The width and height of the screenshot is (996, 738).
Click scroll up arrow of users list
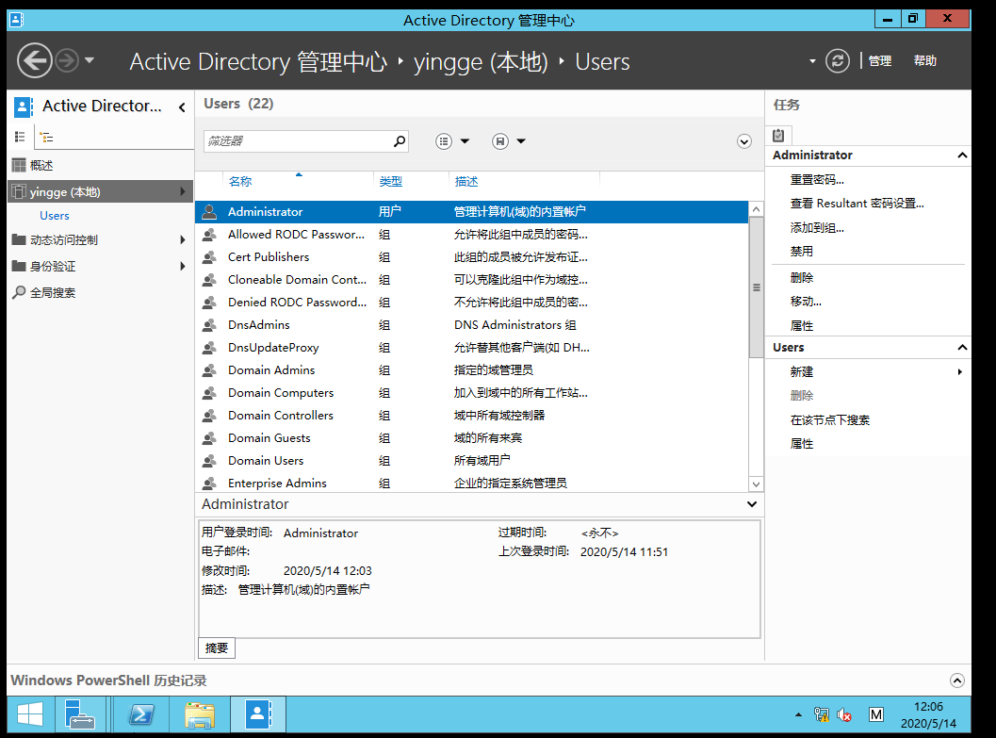pyautogui.click(x=756, y=209)
